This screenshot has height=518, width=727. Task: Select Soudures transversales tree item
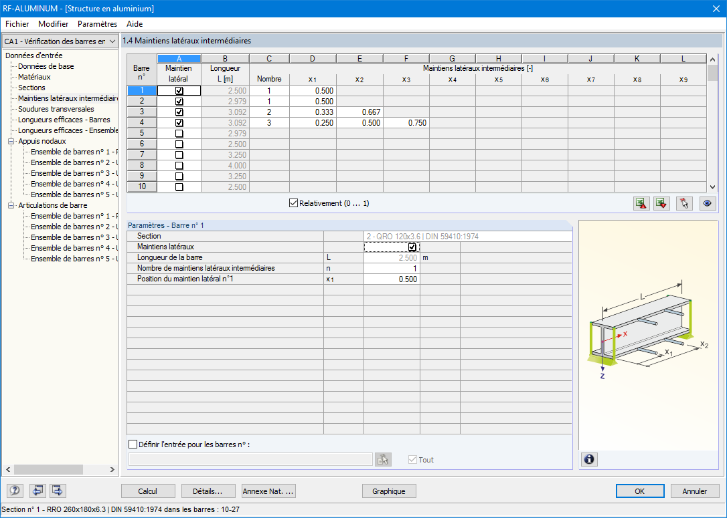coord(56,109)
